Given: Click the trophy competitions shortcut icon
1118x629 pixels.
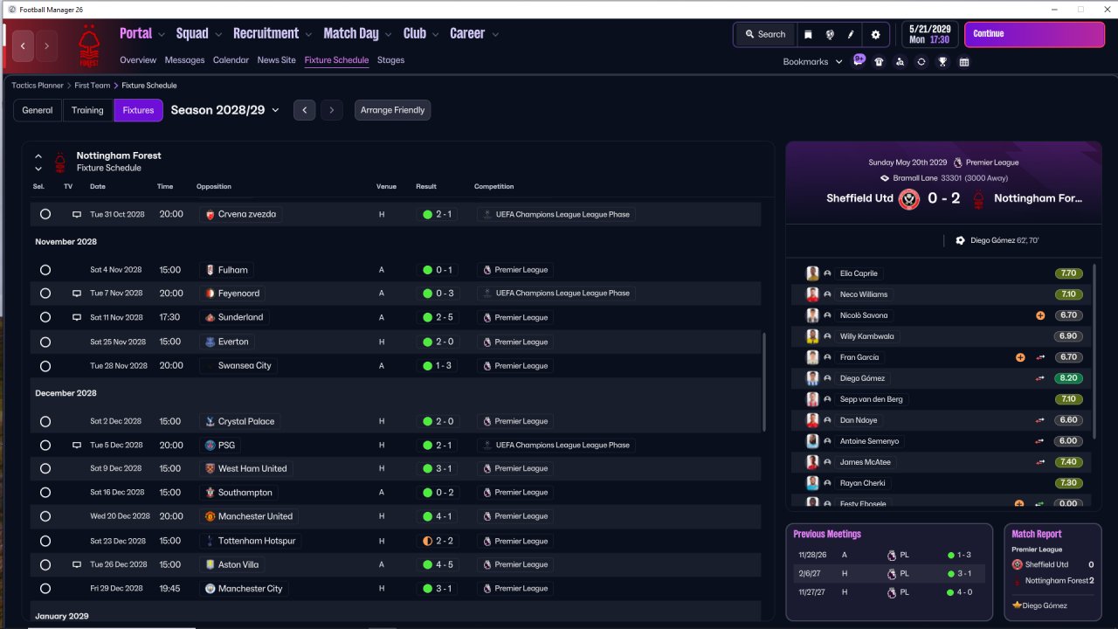Looking at the screenshot, I should [942, 62].
